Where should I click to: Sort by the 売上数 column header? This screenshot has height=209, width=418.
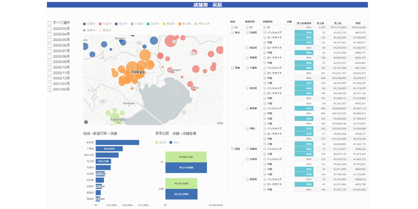pyautogui.click(x=320, y=23)
